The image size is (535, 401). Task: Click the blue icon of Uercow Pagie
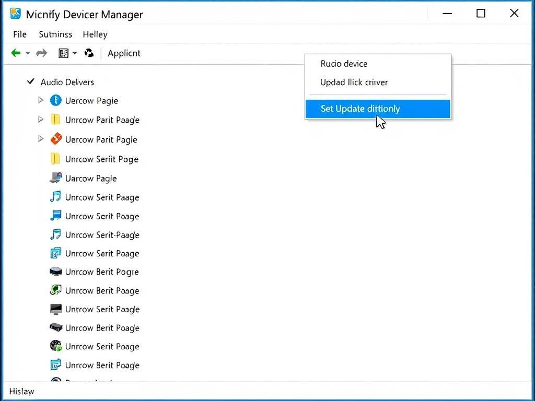pos(55,100)
